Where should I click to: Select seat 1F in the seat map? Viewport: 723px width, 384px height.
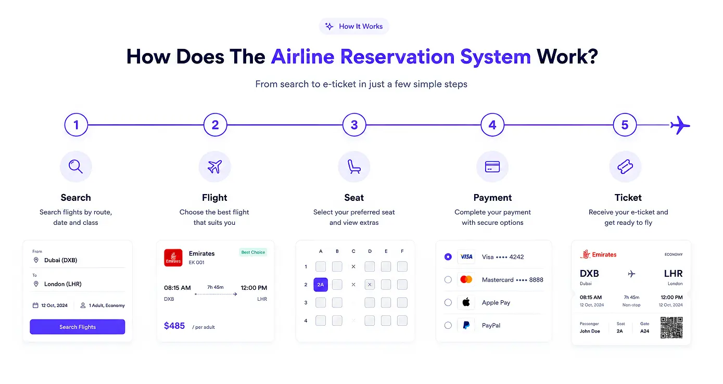pos(402,266)
